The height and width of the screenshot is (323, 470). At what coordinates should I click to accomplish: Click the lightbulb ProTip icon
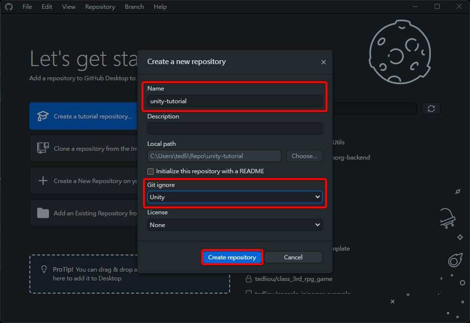coord(44,269)
